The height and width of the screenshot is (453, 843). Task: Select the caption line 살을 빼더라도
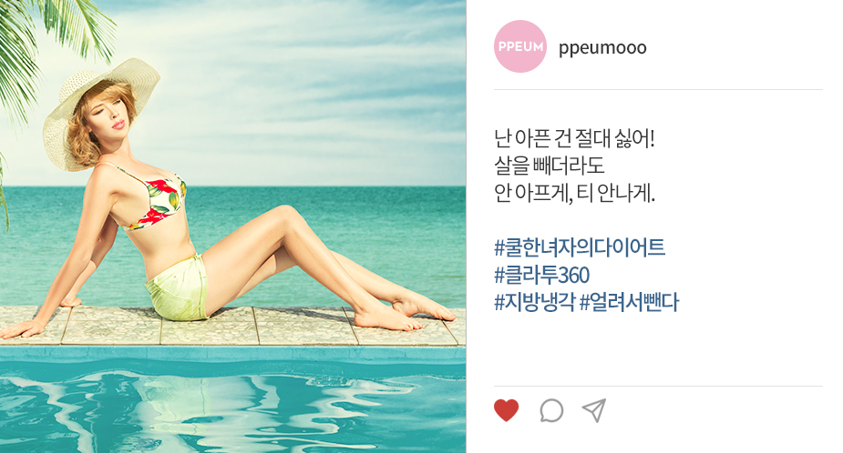[550, 166]
